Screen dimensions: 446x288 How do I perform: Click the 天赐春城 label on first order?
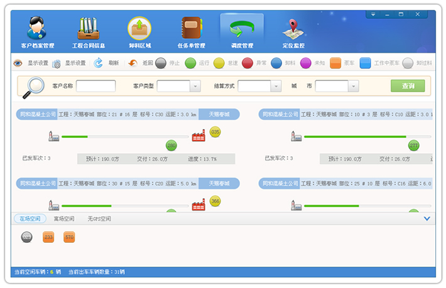point(219,114)
